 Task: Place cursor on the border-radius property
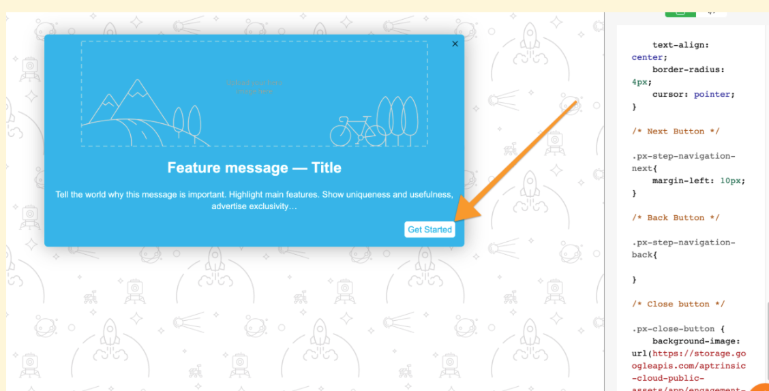tap(688, 69)
